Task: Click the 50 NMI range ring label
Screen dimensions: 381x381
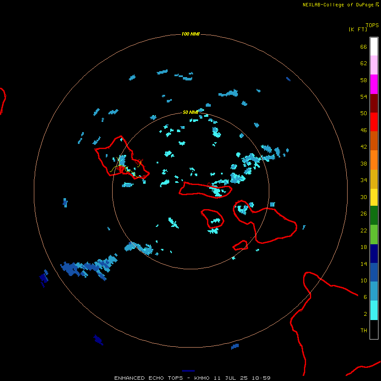Action: 190,112
